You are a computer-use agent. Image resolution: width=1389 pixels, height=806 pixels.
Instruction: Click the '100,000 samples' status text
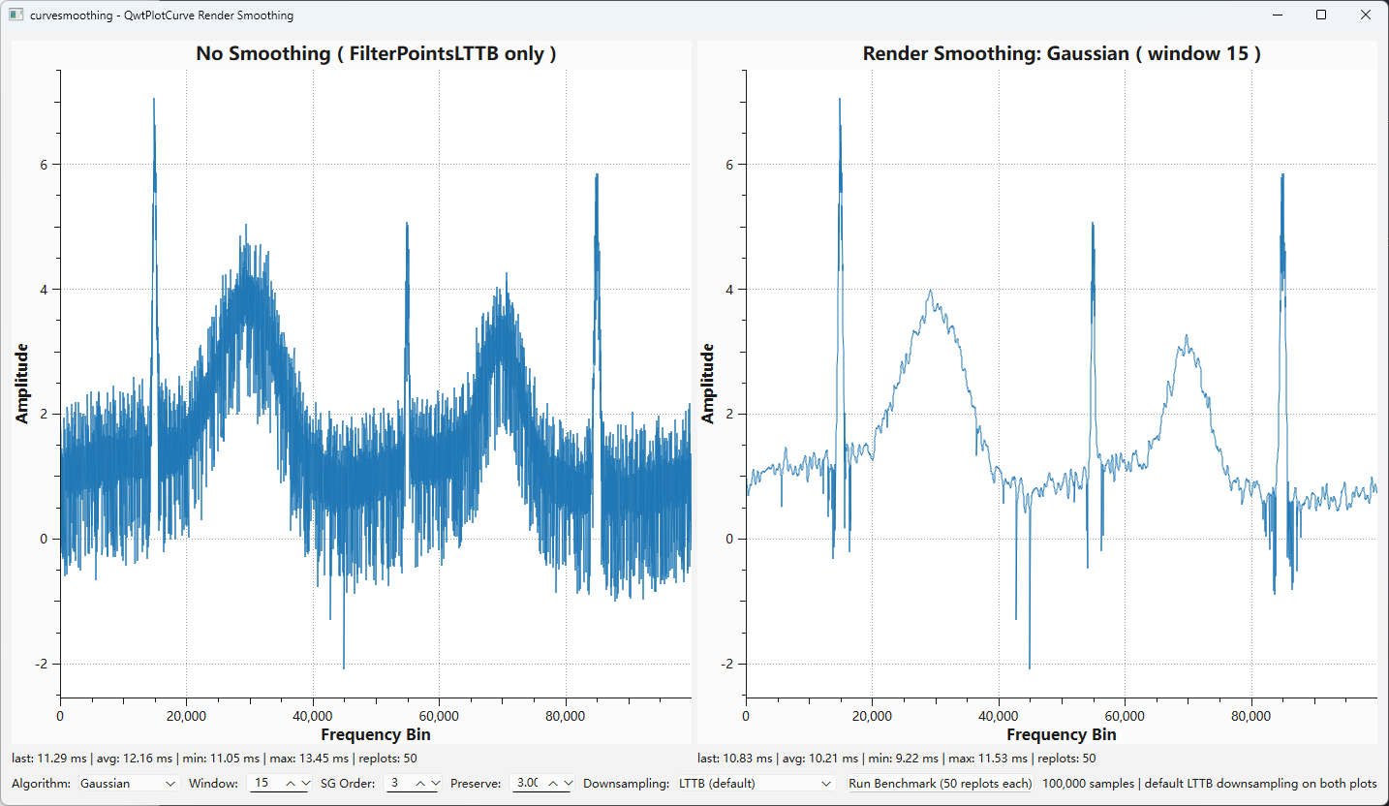coord(1090,783)
